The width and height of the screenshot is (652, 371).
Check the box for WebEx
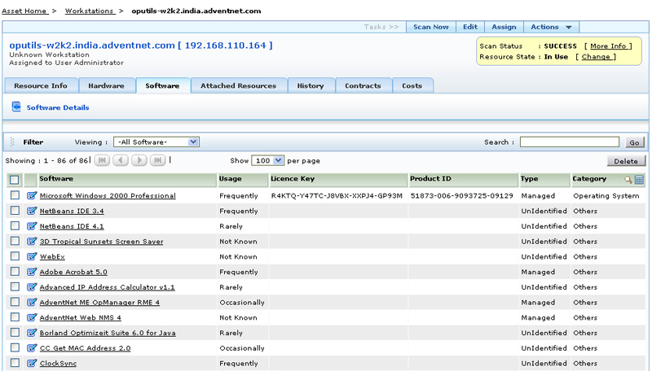pyautogui.click(x=15, y=256)
